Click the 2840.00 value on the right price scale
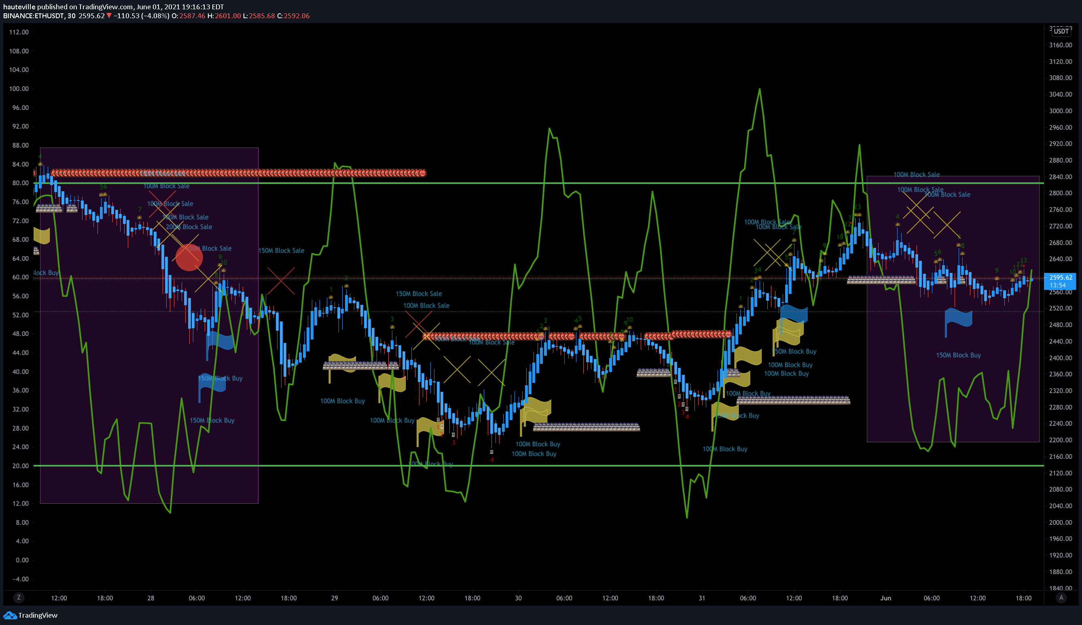This screenshot has width=1082, height=625. (1061, 177)
